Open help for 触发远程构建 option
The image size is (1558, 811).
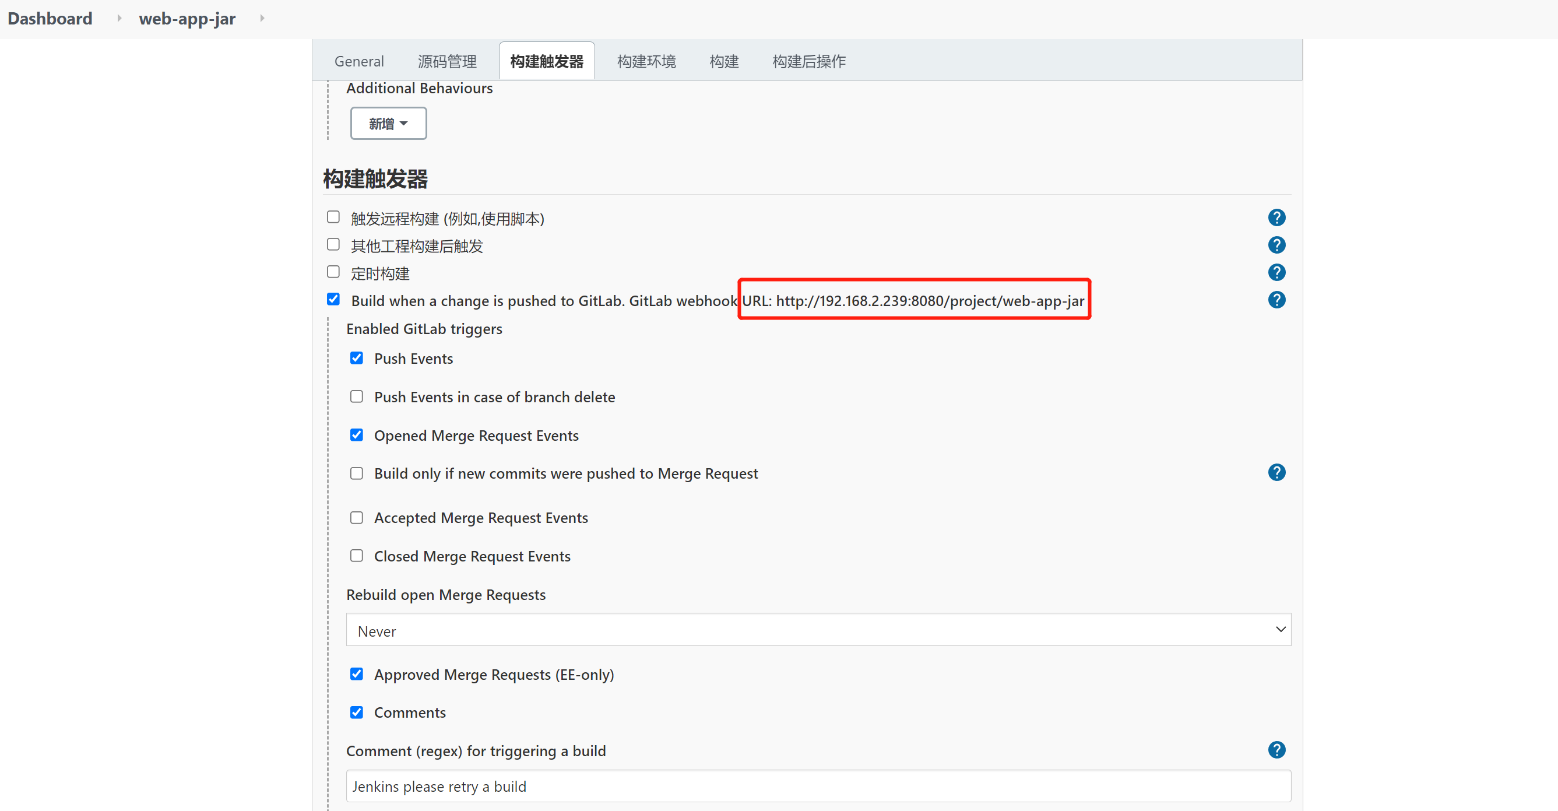(x=1276, y=217)
